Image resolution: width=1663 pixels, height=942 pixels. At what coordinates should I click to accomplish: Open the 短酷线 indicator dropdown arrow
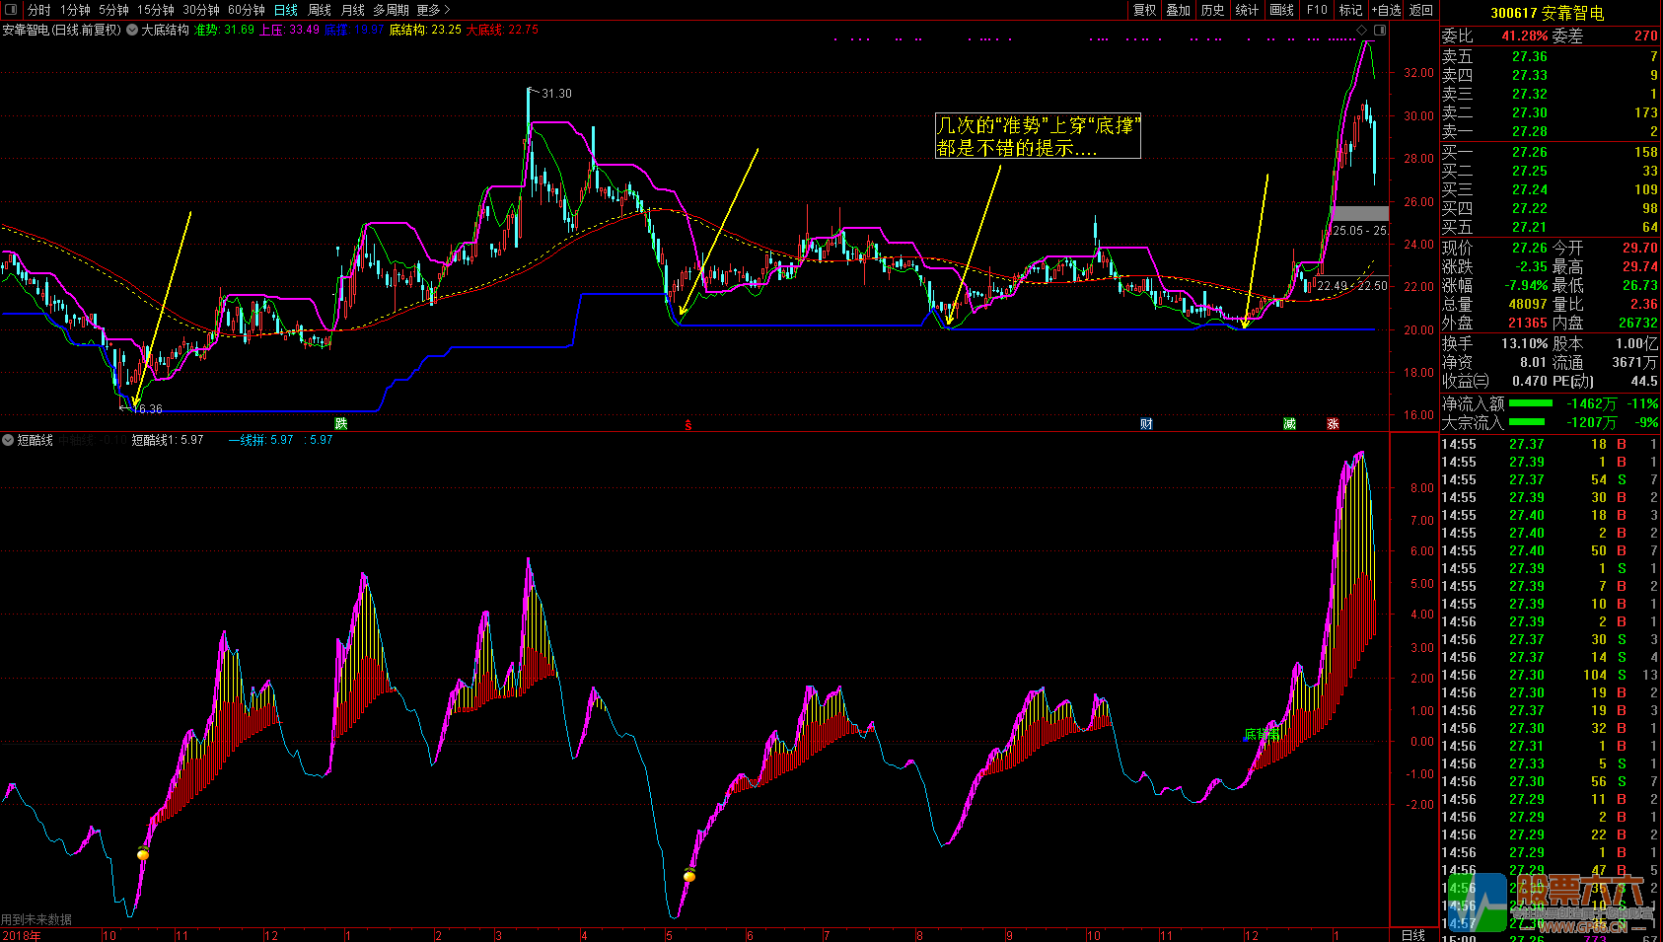8,440
